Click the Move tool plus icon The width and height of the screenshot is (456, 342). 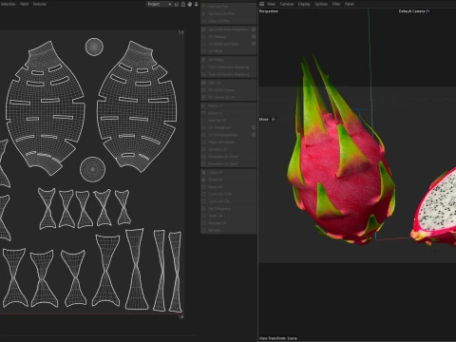[x=274, y=119]
